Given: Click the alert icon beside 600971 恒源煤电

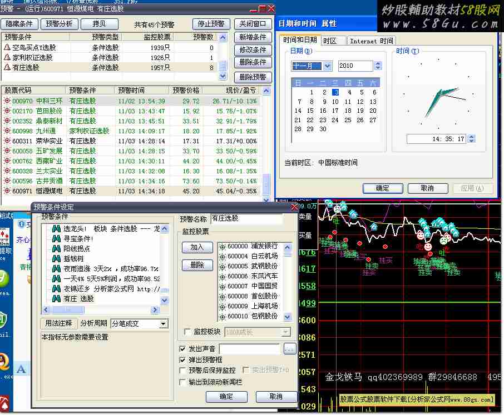Looking at the screenshot, I should 7,191.
